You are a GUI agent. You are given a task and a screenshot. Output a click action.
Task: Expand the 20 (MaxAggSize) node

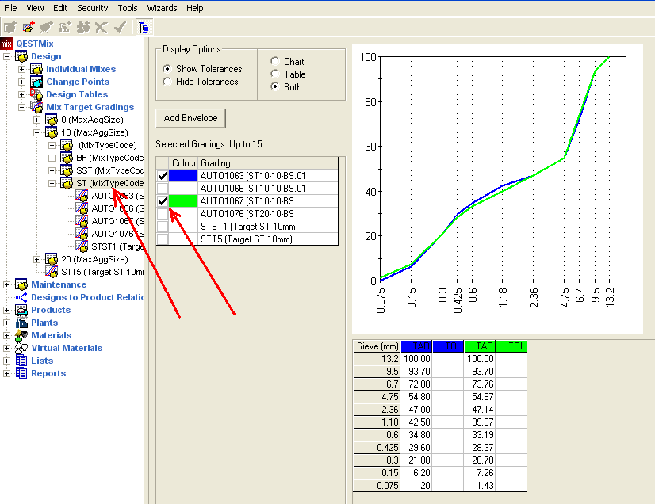37,259
